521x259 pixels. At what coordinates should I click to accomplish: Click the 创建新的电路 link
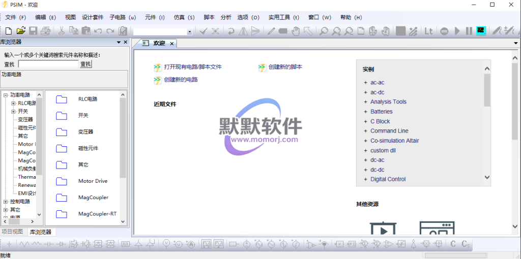coord(181,80)
